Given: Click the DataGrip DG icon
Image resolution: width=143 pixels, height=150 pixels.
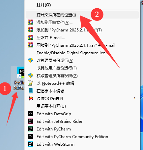Looking at the screenshot, I should [x=31, y=114].
